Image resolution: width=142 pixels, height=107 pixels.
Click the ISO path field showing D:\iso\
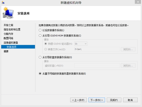tap(97, 49)
